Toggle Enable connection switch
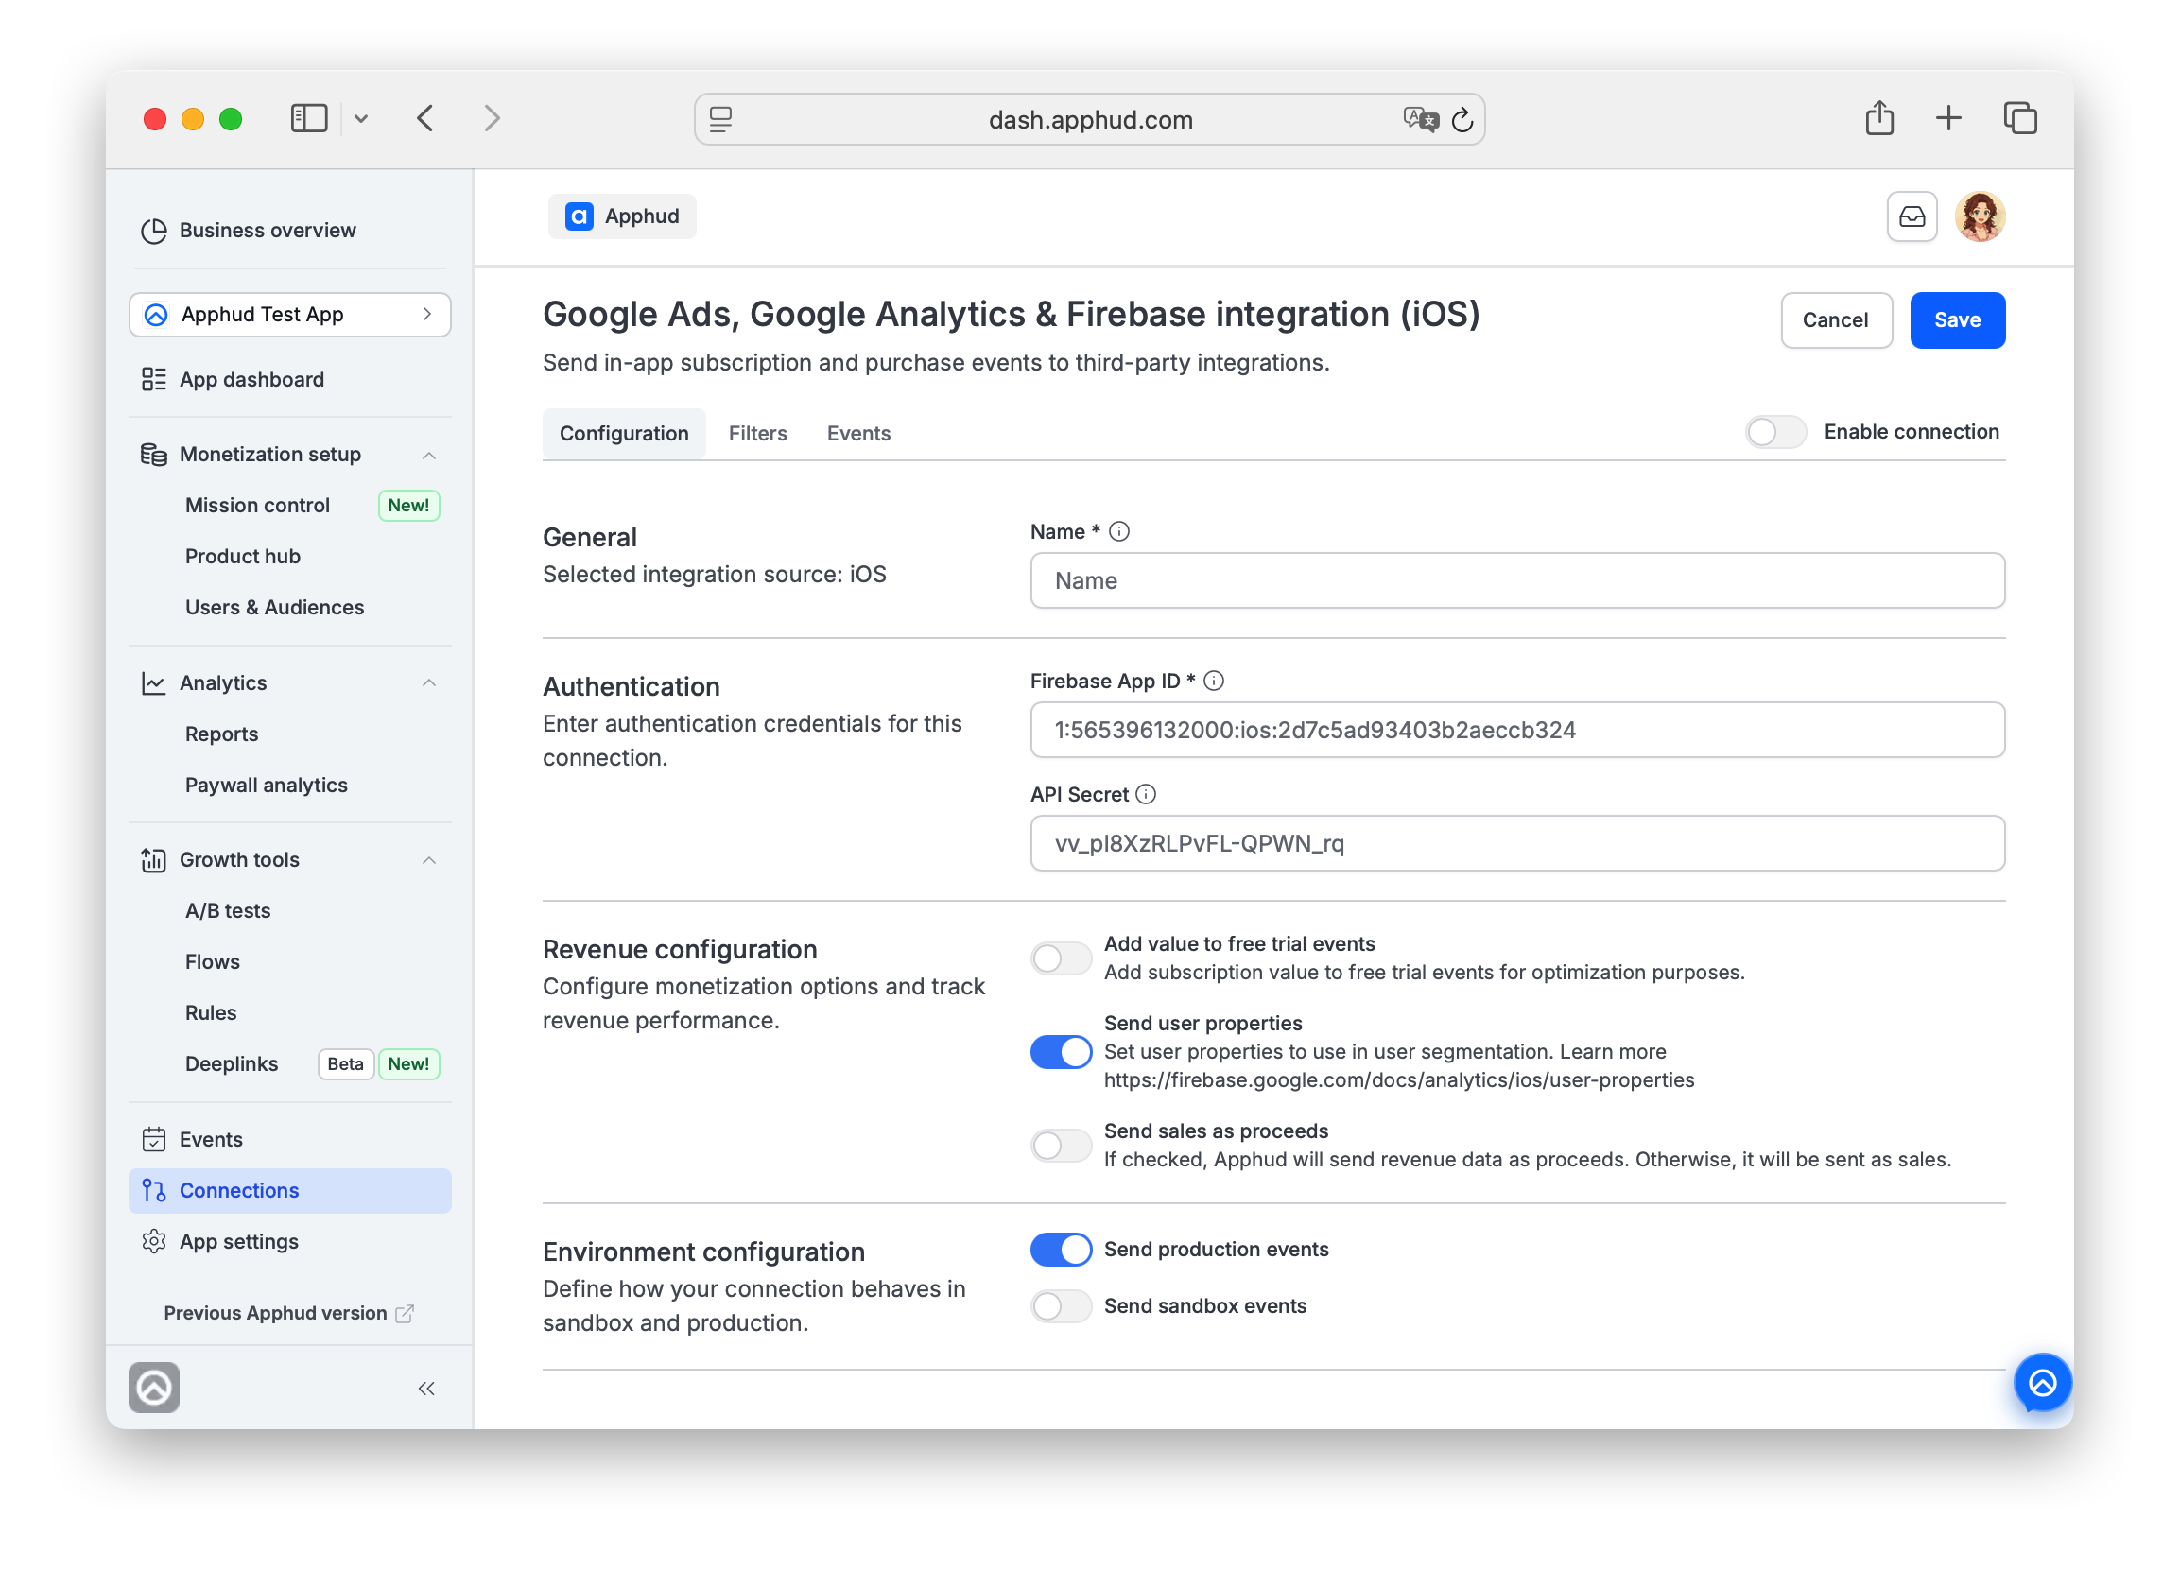Screen dimensions: 2180x1571 point(1775,432)
